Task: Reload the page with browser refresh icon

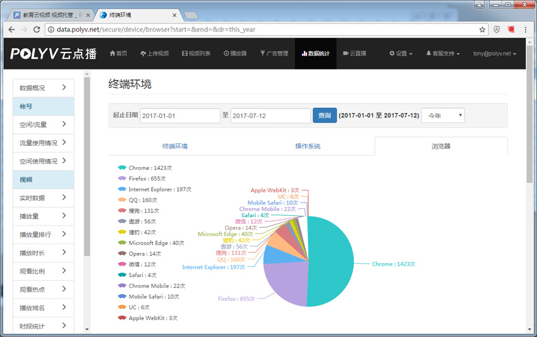Action: (x=37, y=30)
